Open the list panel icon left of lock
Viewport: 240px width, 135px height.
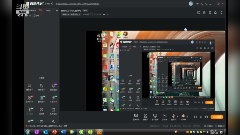point(199,13)
